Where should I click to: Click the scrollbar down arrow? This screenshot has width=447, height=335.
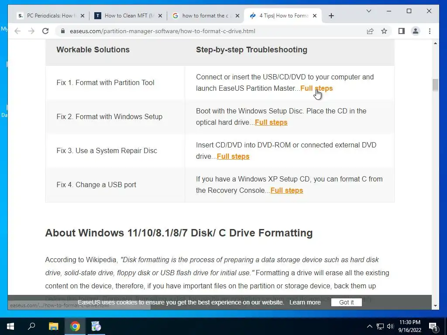435,306
